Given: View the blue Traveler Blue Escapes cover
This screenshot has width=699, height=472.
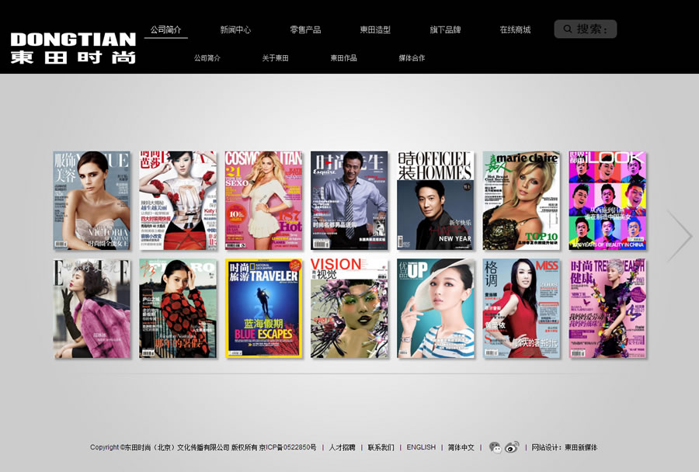Looking at the screenshot, I should [263, 308].
